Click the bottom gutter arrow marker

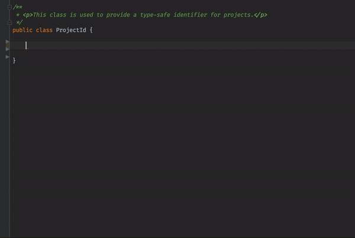(7, 57)
